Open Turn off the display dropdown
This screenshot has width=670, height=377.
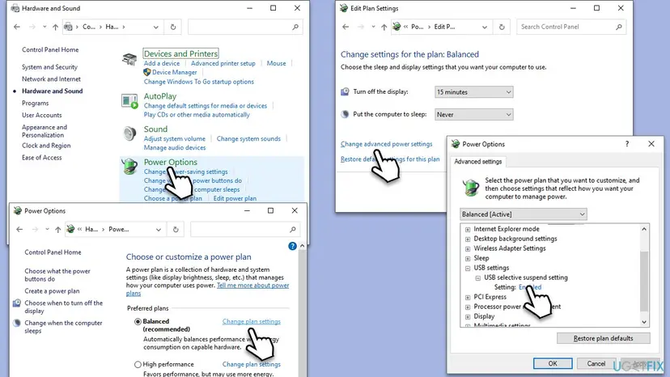[474, 92]
